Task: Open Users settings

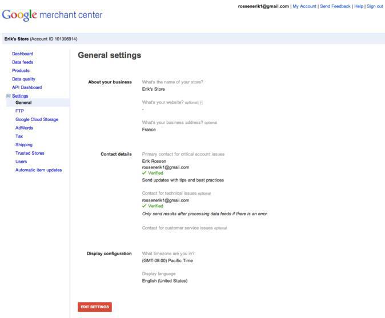Action: pos(21,162)
